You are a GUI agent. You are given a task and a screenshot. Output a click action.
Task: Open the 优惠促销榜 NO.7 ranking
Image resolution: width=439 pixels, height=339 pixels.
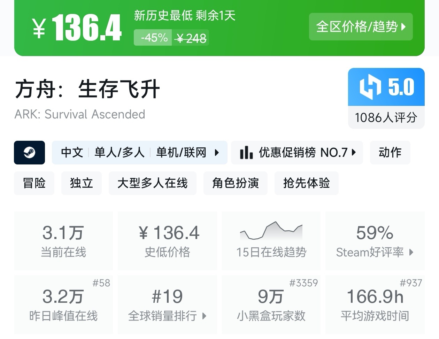click(297, 153)
